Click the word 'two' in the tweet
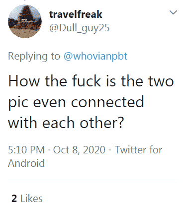Viewport: 188px width, 208px height. (x=161, y=81)
